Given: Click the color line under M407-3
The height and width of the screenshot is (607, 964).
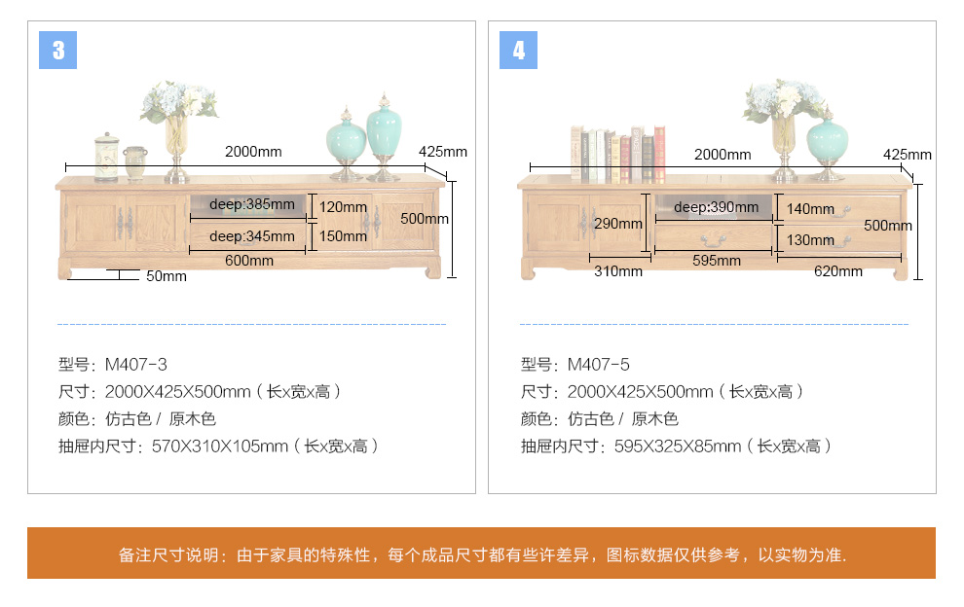Looking at the screenshot, I should coord(137,419).
